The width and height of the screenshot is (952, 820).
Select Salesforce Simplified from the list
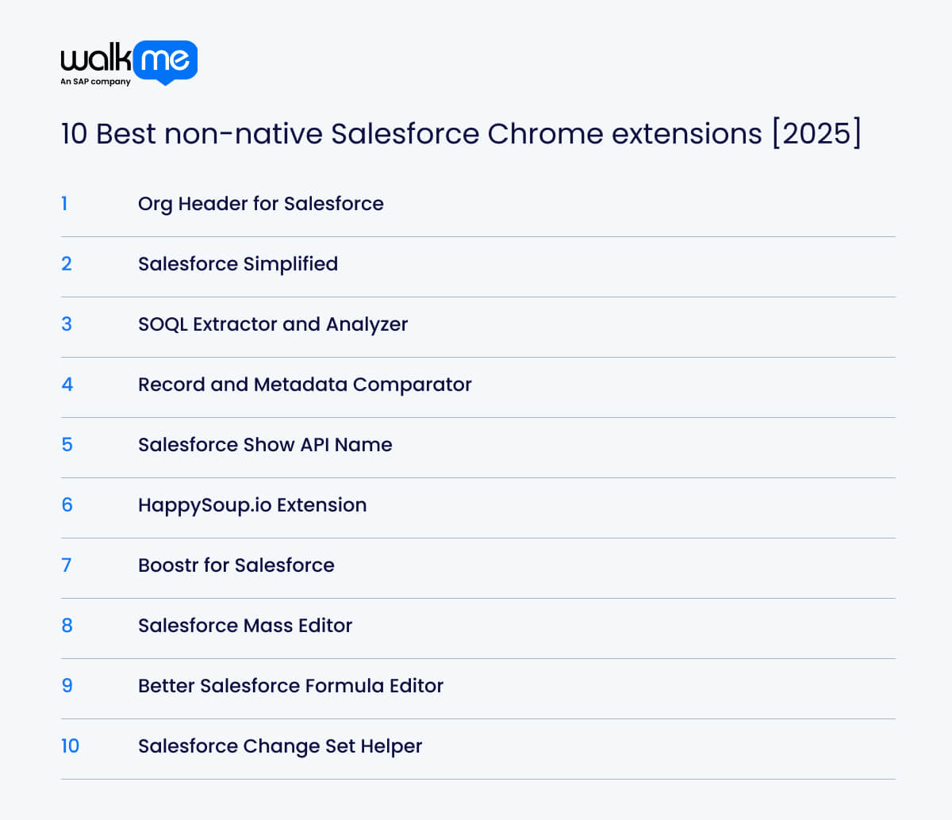click(x=237, y=264)
